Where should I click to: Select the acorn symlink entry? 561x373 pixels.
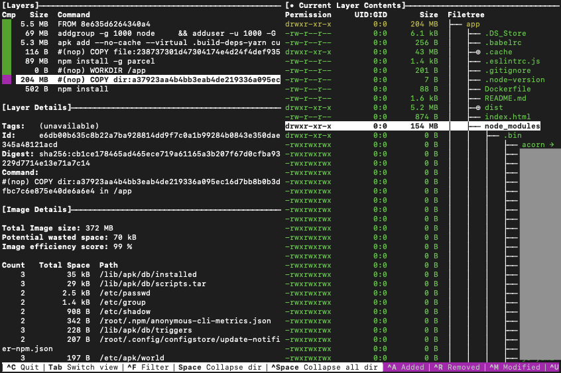[x=537, y=145]
